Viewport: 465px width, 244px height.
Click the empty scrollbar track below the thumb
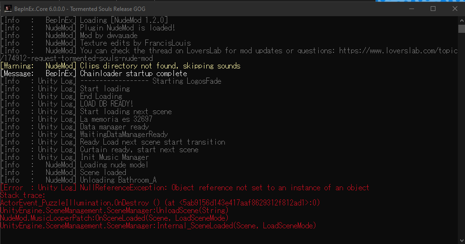(x=462, y=135)
